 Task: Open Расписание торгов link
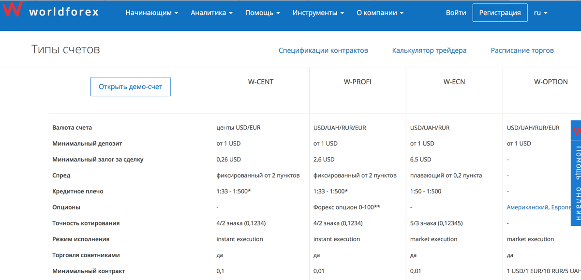522,50
